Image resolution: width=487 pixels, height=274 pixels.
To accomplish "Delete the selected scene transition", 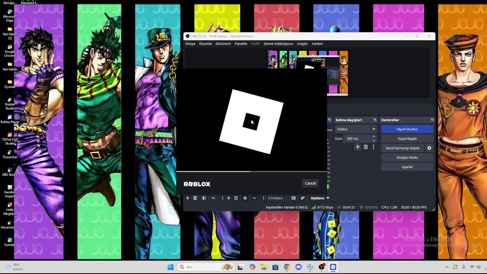I will (366, 147).
